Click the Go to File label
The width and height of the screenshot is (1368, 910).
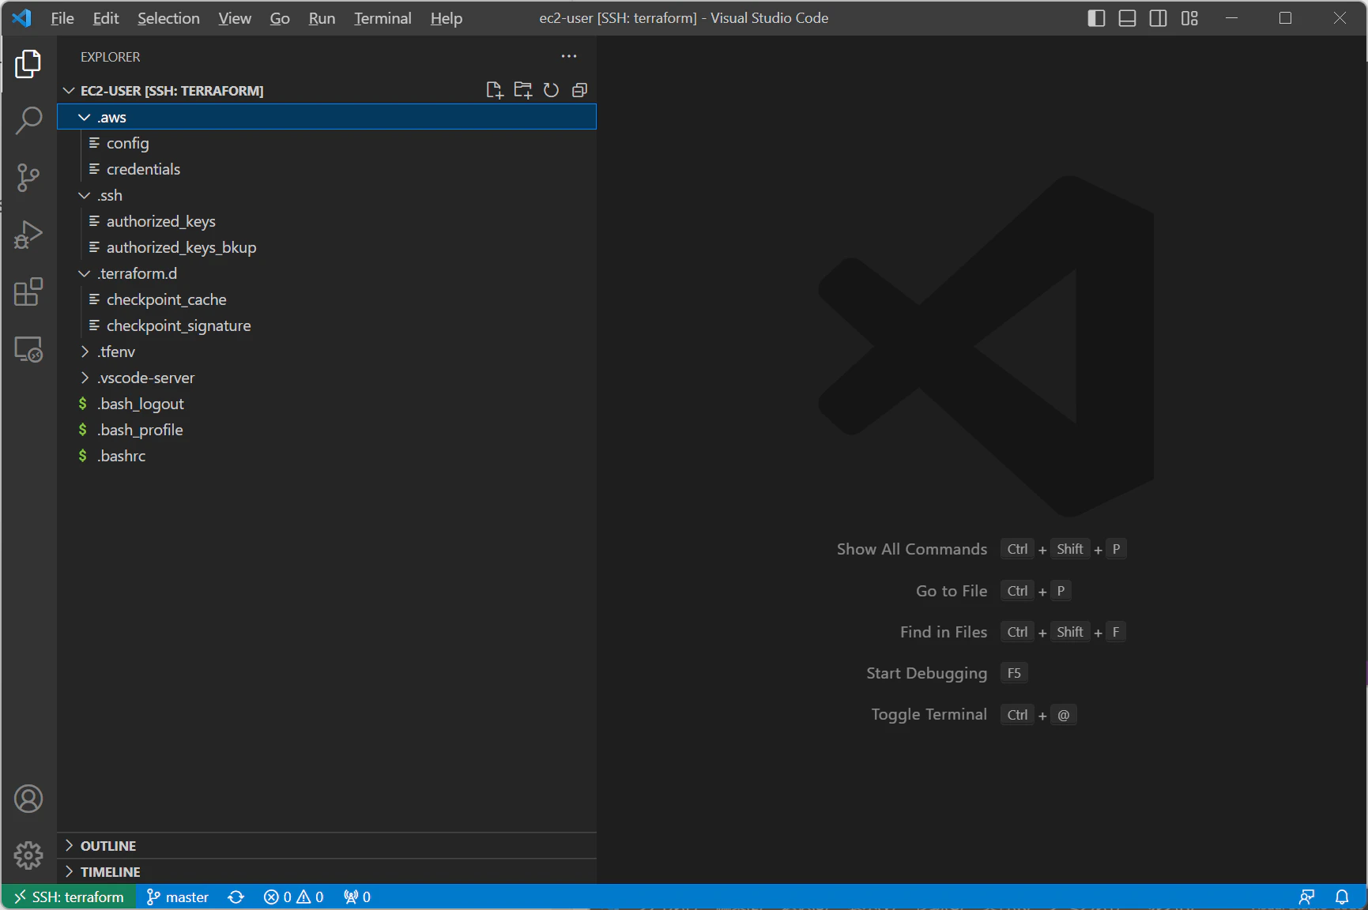click(x=952, y=591)
